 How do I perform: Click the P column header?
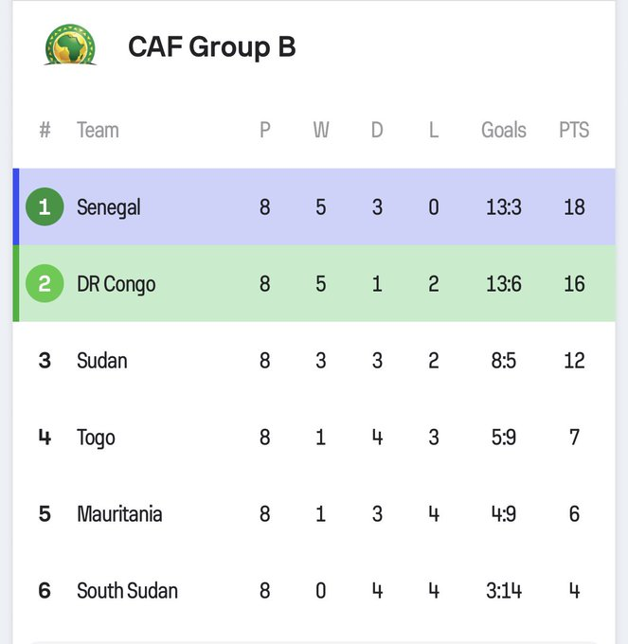[x=264, y=130]
